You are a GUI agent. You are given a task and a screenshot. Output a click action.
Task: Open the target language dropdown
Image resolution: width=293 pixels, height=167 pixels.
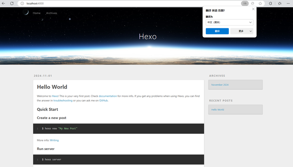coord(229,22)
